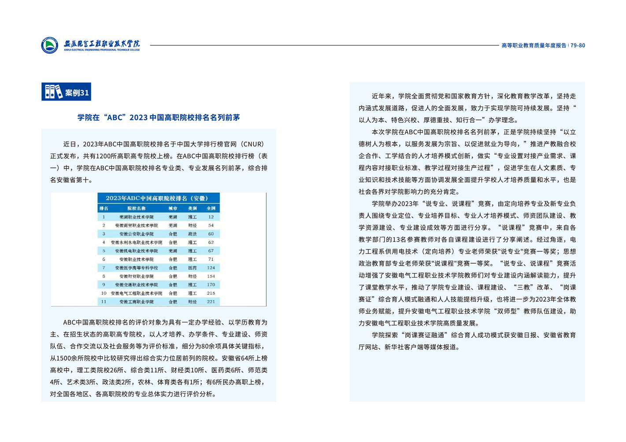This screenshot has width=626, height=442.
Task: Click the paragraph starting with 近日，2023年ABC
Action: (x=159, y=162)
